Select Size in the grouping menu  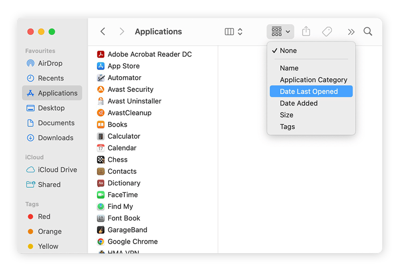click(x=286, y=115)
